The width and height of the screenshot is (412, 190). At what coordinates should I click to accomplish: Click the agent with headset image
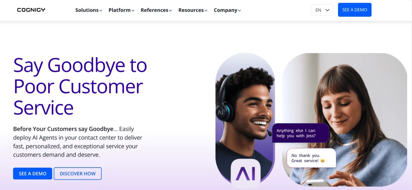point(245,118)
